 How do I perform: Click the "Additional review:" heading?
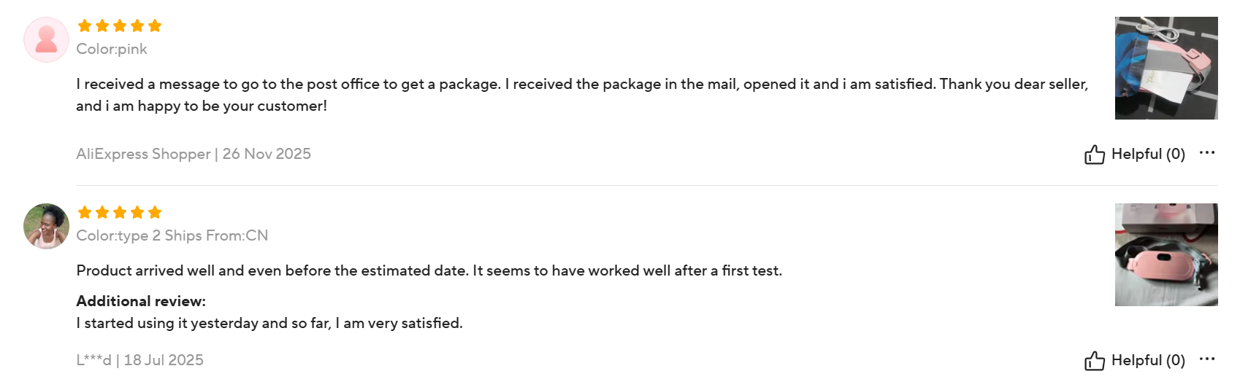point(141,301)
